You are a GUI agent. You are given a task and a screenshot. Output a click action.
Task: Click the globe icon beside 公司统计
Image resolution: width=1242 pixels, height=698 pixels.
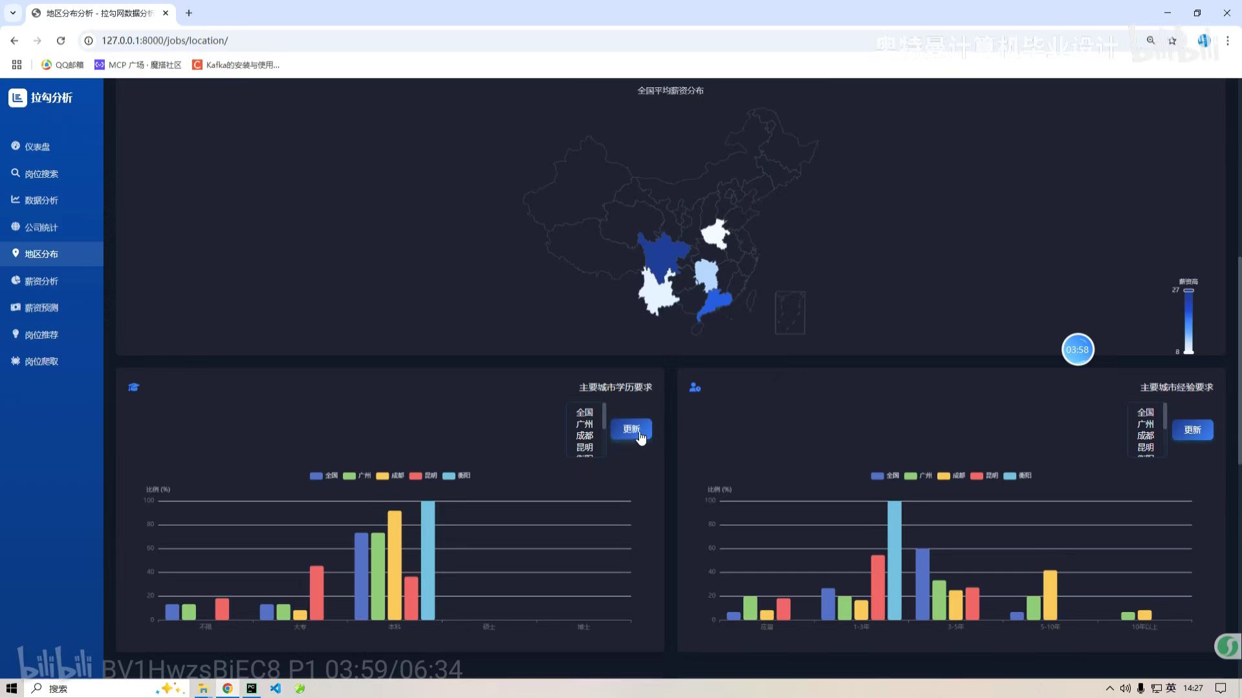click(16, 227)
